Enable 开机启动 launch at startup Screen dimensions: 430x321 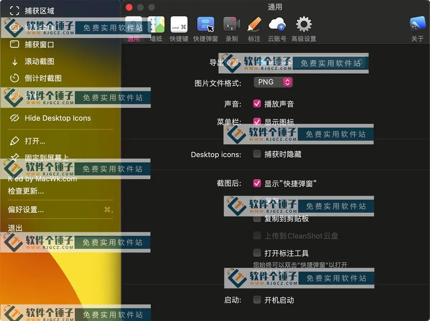(x=257, y=300)
